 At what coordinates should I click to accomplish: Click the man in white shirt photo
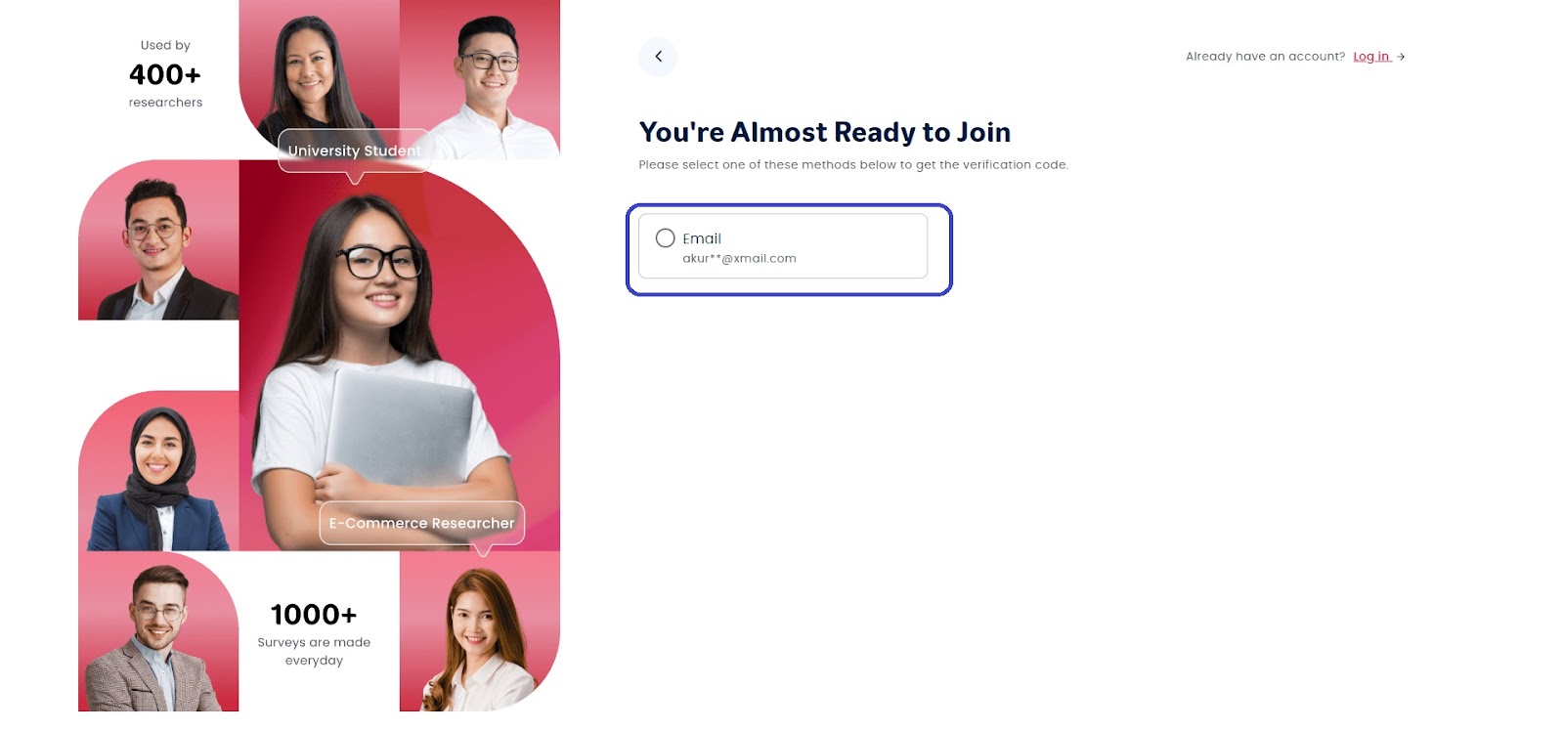480,80
